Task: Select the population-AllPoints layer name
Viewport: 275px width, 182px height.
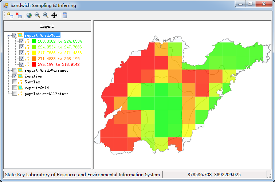Action: click(47, 94)
